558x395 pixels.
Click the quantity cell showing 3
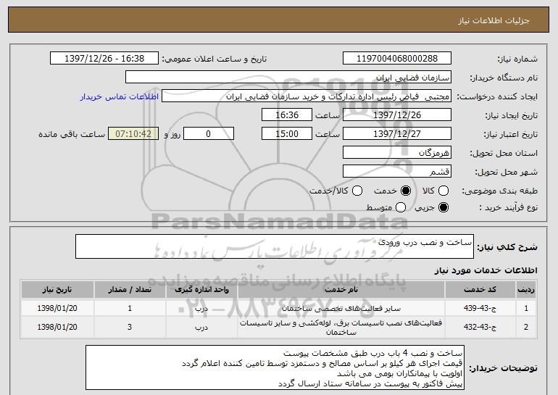[130, 327]
